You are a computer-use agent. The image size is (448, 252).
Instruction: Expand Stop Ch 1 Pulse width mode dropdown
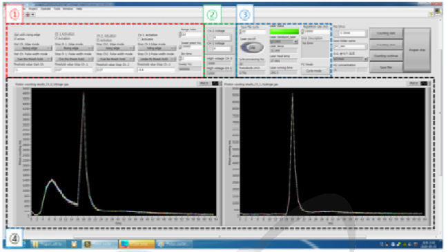point(75,59)
